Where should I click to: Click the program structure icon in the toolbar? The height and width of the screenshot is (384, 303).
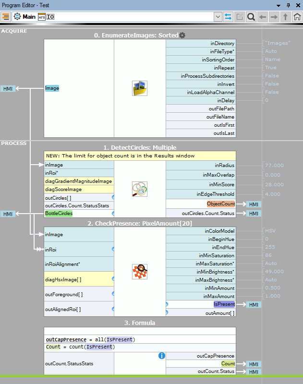6,17
